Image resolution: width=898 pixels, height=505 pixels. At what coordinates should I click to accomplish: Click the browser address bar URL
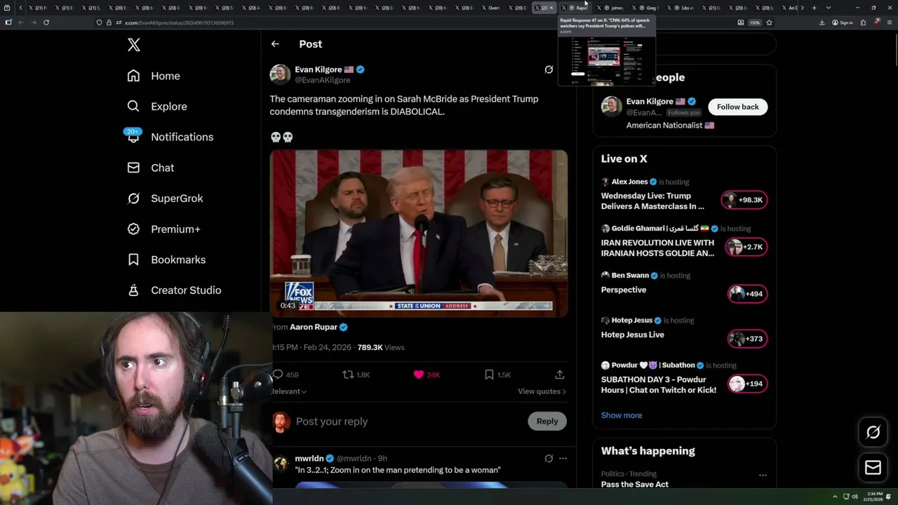[180, 22]
